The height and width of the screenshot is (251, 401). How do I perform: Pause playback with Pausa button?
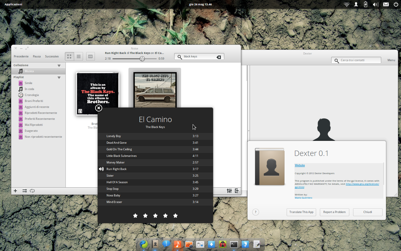[37, 56]
